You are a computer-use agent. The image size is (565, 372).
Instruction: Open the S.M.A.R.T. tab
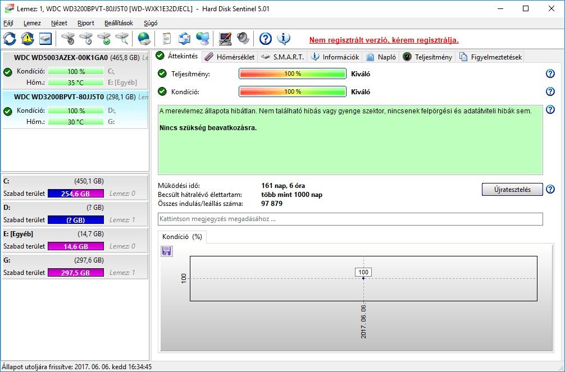click(x=282, y=57)
